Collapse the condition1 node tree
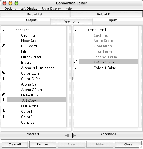The image size is (143, 149). coord(76,29)
